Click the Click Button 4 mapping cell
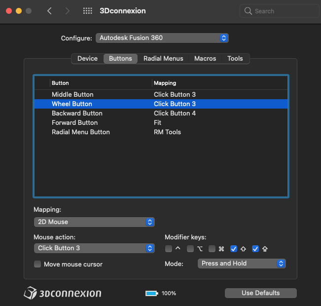This screenshot has width=321, height=306. coord(175,114)
